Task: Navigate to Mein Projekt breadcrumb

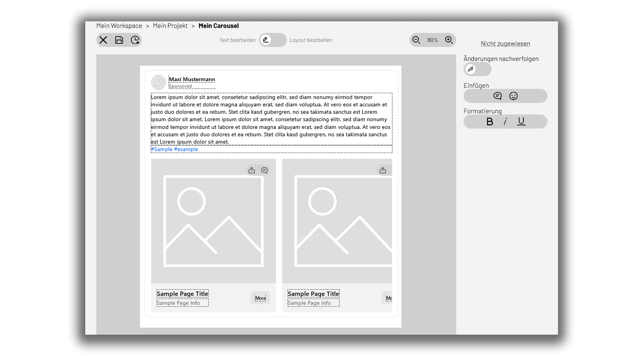Action: [170, 26]
